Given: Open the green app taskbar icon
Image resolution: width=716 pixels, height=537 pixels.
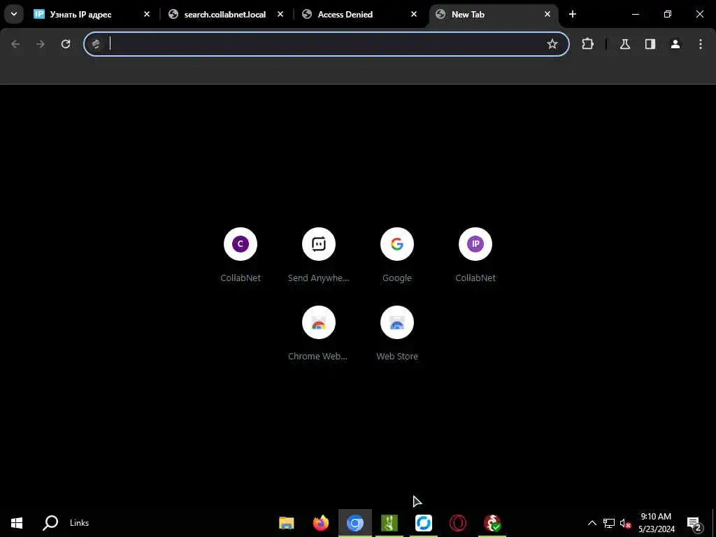Looking at the screenshot, I should tap(389, 523).
